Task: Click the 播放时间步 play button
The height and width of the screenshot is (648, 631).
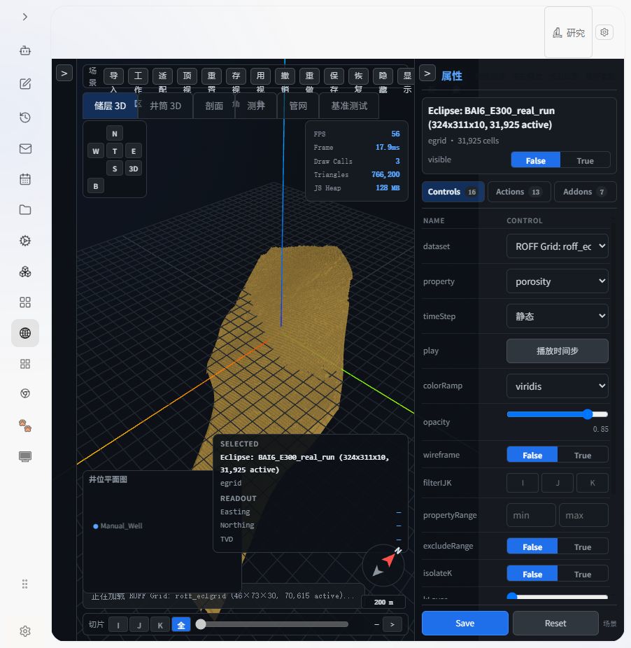Action: (x=557, y=351)
